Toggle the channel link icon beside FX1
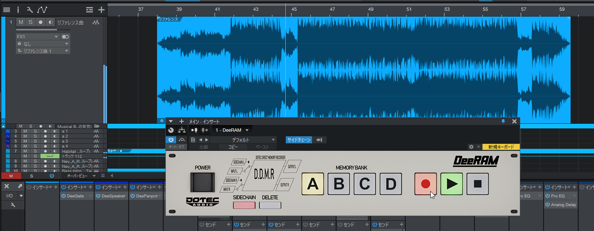 pyautogui.click(x=65, y=37)
